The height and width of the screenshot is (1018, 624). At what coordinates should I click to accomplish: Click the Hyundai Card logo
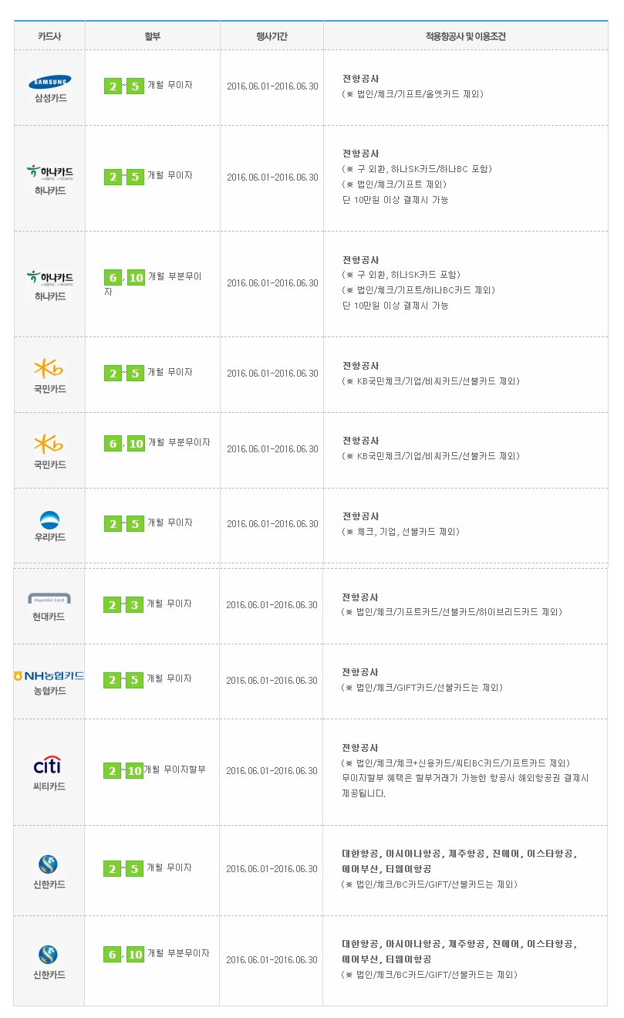(50, 599)
